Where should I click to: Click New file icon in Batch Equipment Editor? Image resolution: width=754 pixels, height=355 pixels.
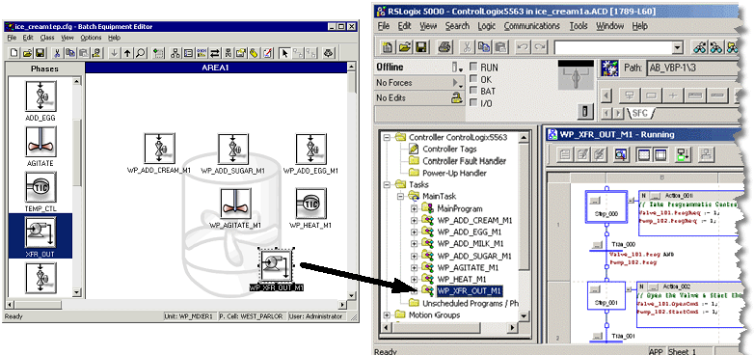tap(14, 53)
